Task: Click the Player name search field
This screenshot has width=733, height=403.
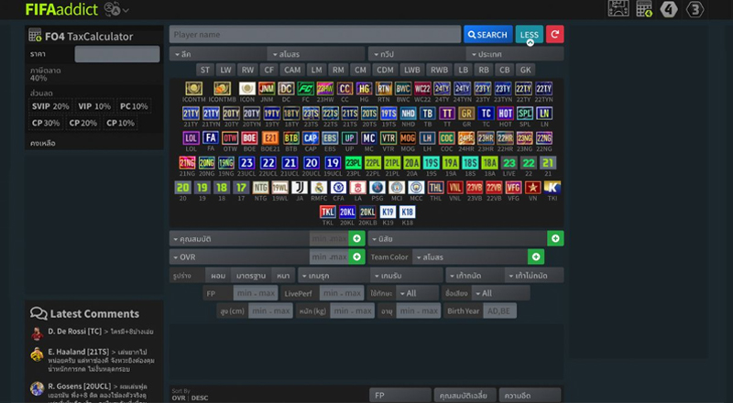Action: 314,35
